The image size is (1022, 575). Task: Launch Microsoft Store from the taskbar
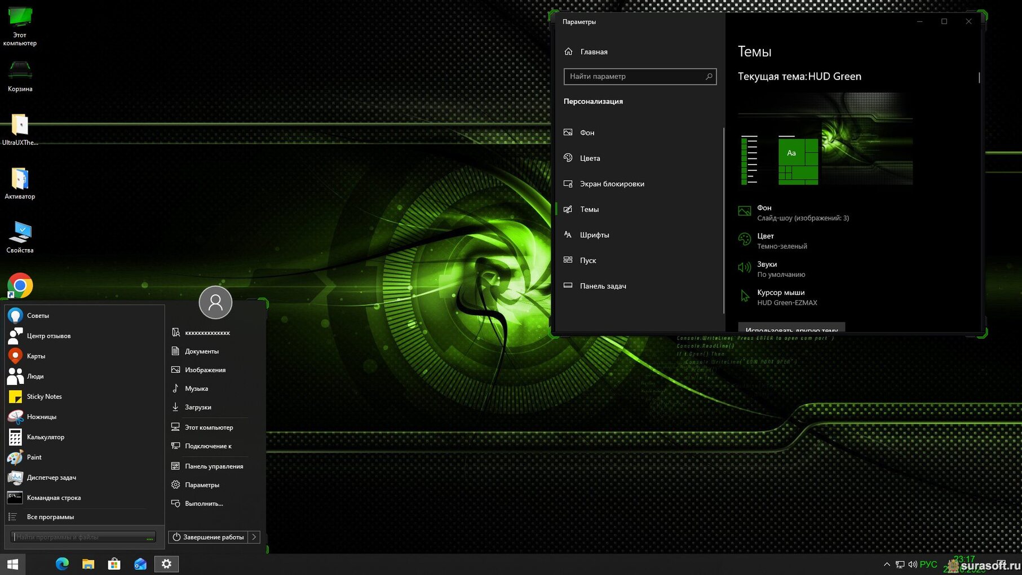pos(114,564)
